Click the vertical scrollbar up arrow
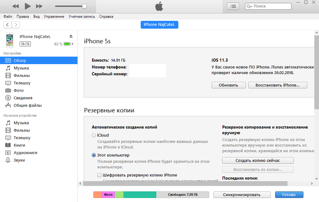Screen dimensions: 319x202 317,33
